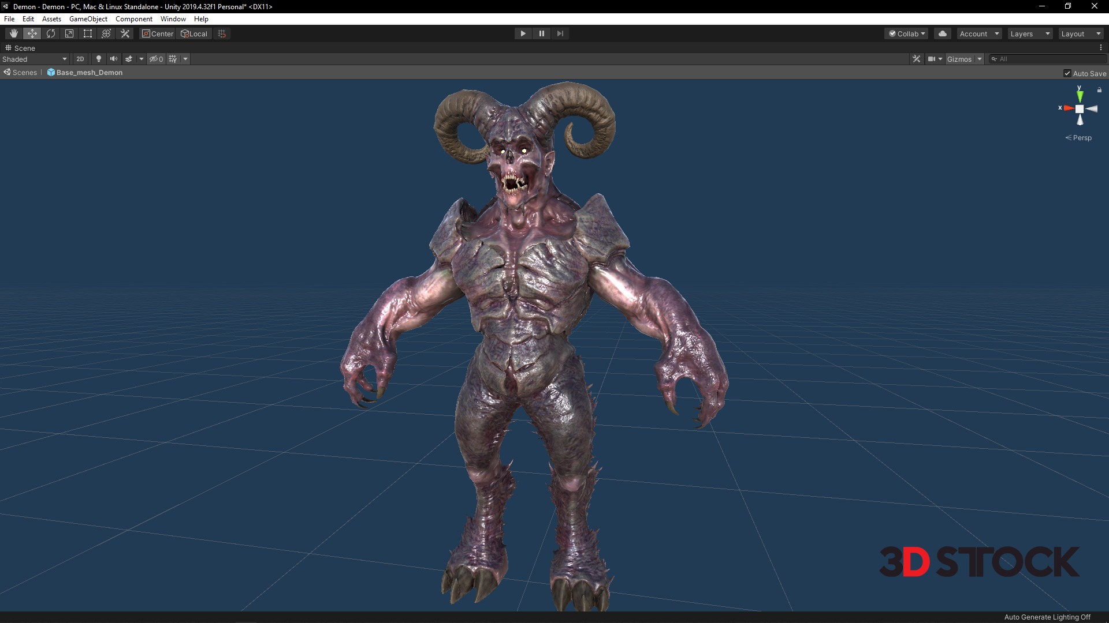Select the Scale tool

[x=69, y=33]
